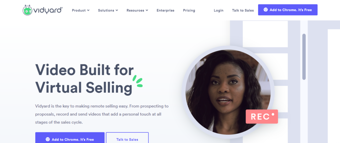This screenshot has width=340, height=143.
Task: Click the green spark decoration beside headline
Action: tap(137, 81)
